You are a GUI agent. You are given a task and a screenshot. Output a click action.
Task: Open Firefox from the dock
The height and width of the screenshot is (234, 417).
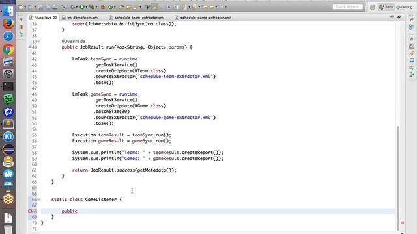[x=8, y=23]
